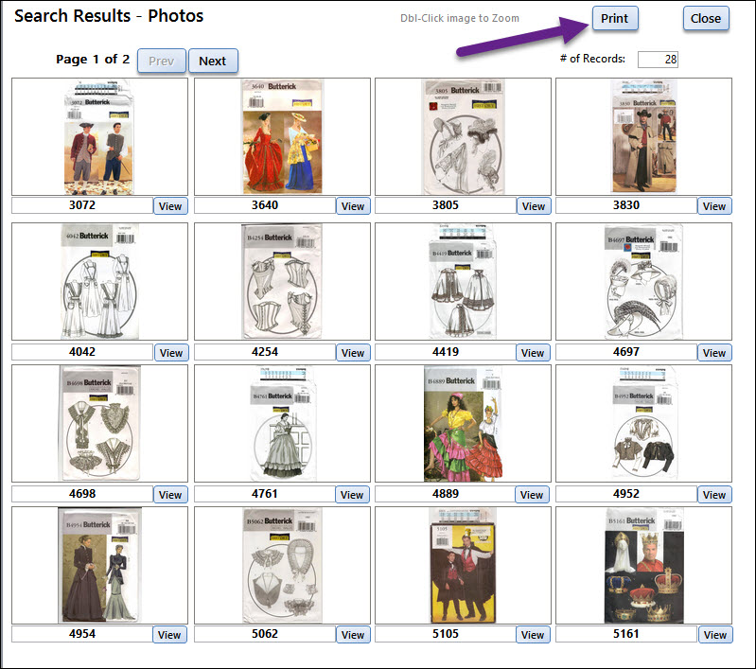Select the Butterick 3640 gown photo

[283, 137]
